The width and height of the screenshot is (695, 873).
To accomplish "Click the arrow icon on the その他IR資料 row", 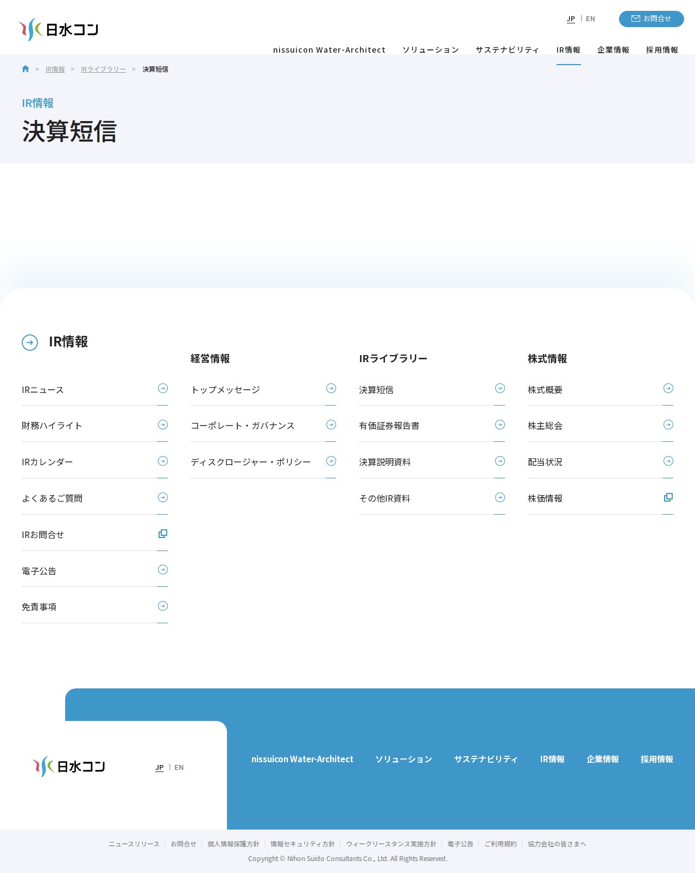I will [x=500, y=497].
